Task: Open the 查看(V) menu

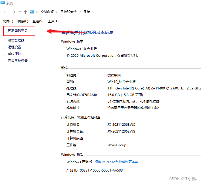Action: pos(38,21)
